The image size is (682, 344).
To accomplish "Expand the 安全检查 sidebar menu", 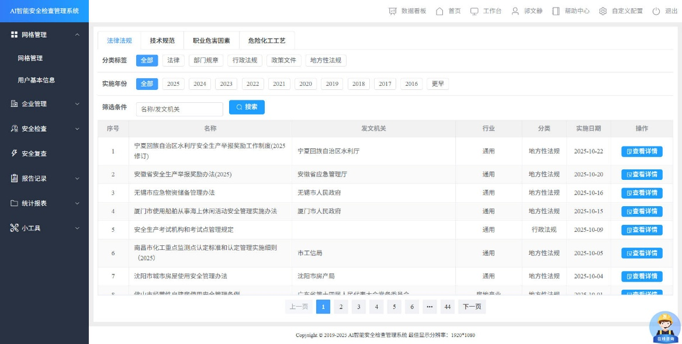I will [x=44, y=128].
